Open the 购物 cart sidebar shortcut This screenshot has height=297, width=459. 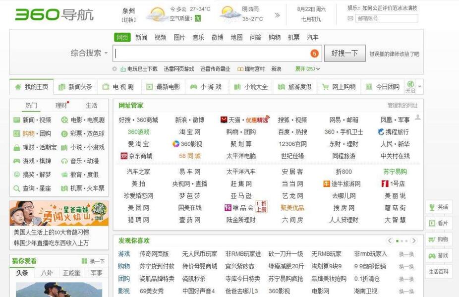(439, 239)
